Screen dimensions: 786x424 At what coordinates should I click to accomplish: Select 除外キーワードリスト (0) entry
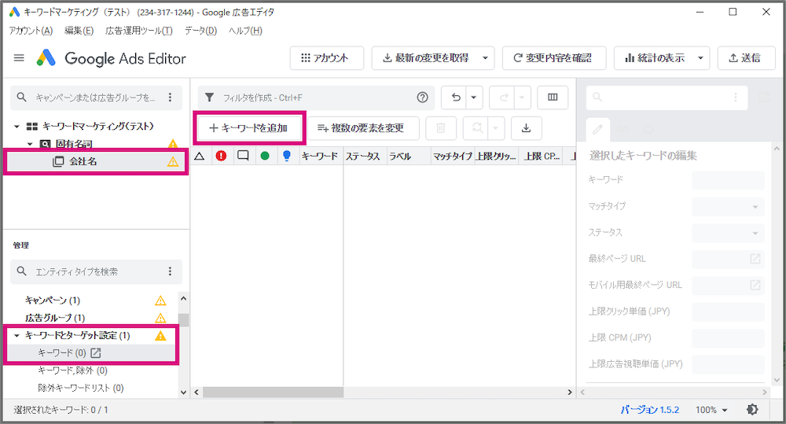[x=80, y=389]
